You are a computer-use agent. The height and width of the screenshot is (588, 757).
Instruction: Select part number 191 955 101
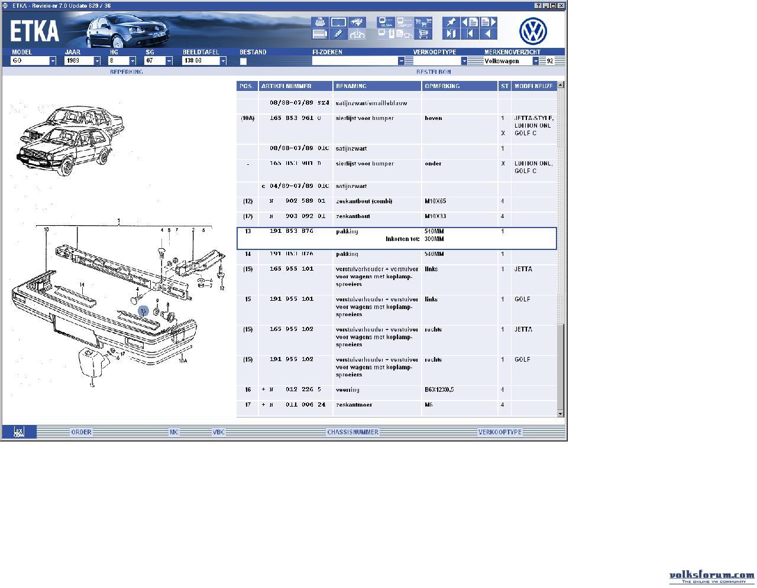(292, 299)
